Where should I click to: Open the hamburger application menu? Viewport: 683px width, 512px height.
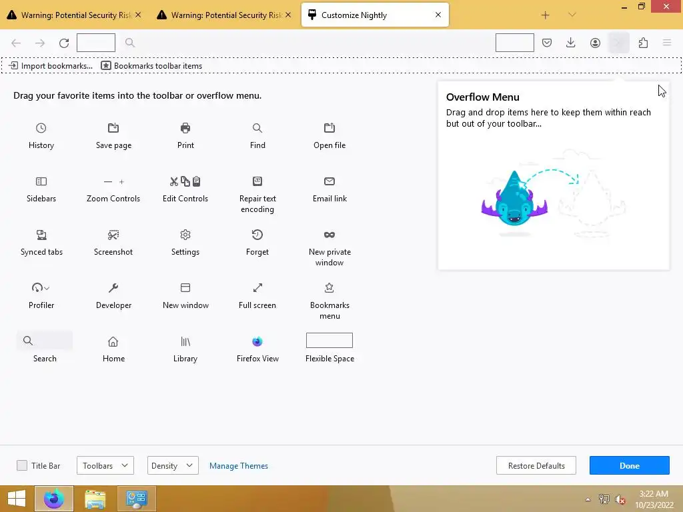(x=667, y=43)
